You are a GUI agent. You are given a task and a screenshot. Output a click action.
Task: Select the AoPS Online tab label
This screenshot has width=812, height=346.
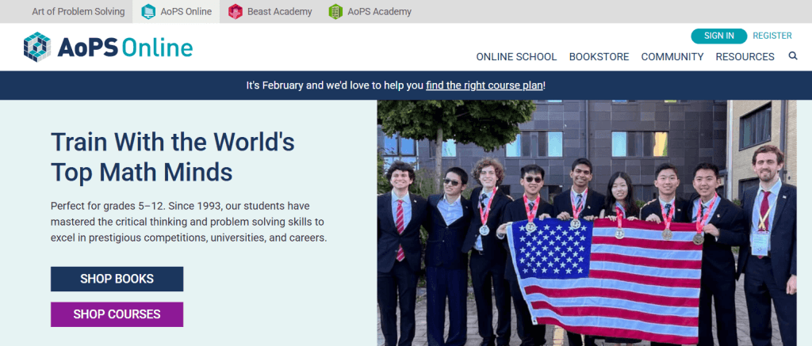[186, 11]
